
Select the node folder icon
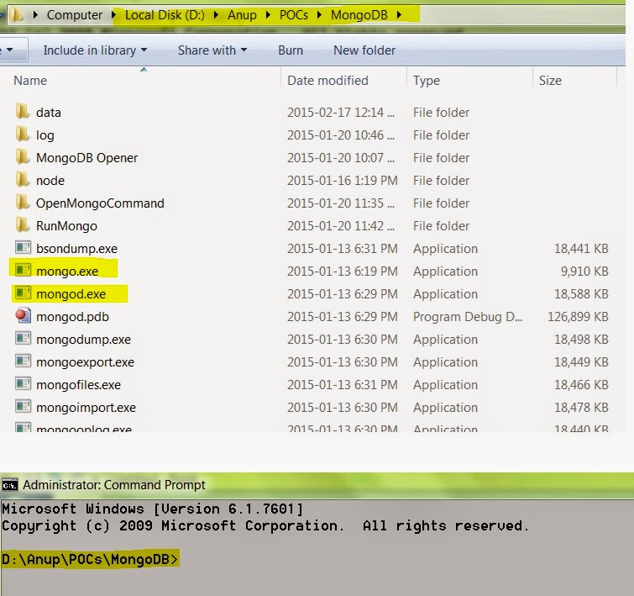click(x=22, y=180)
